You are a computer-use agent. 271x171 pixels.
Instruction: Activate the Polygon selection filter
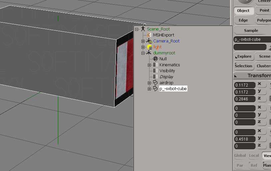click(x=264, y=20)
